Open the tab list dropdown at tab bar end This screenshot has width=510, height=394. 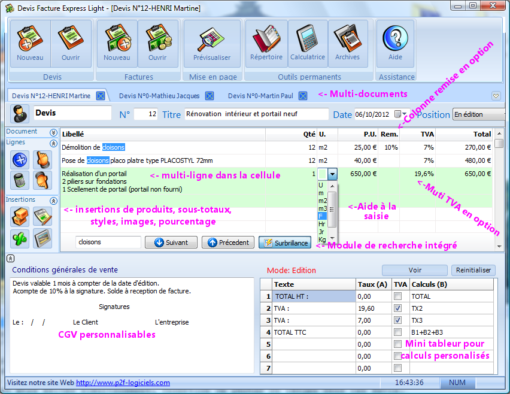496,96
